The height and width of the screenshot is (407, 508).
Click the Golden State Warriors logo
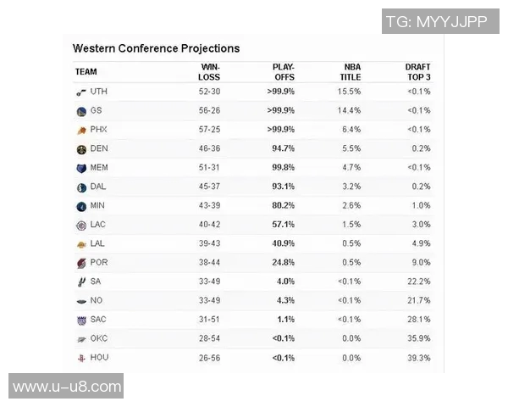click(81, 110)
